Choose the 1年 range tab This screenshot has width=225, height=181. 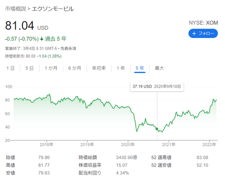(121, 68)
